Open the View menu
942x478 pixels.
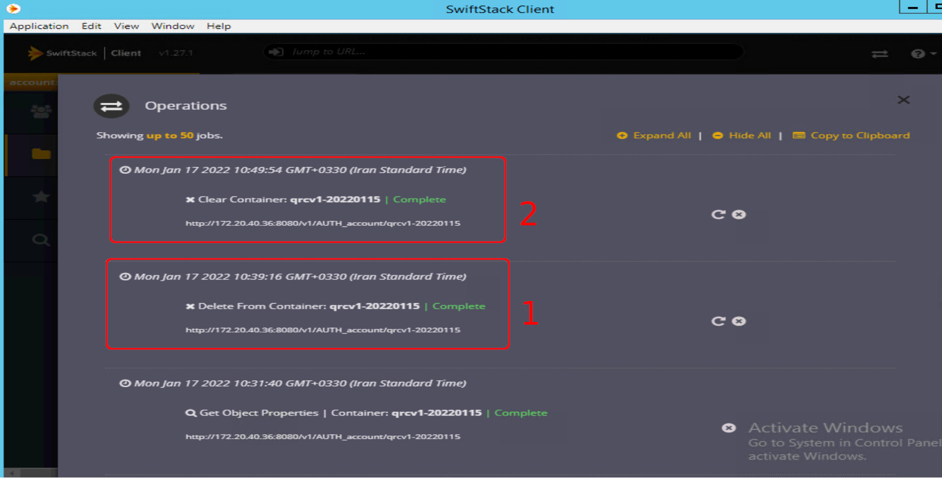126,26
